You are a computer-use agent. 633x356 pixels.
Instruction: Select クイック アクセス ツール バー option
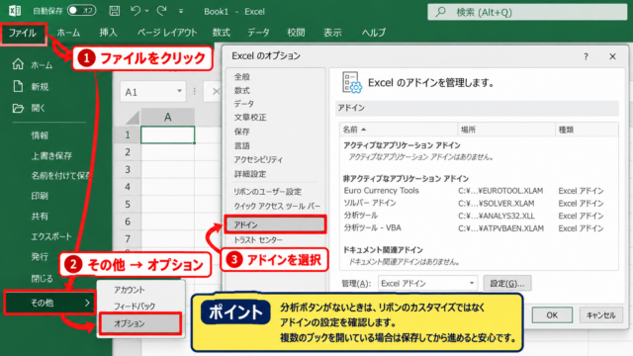277,207
